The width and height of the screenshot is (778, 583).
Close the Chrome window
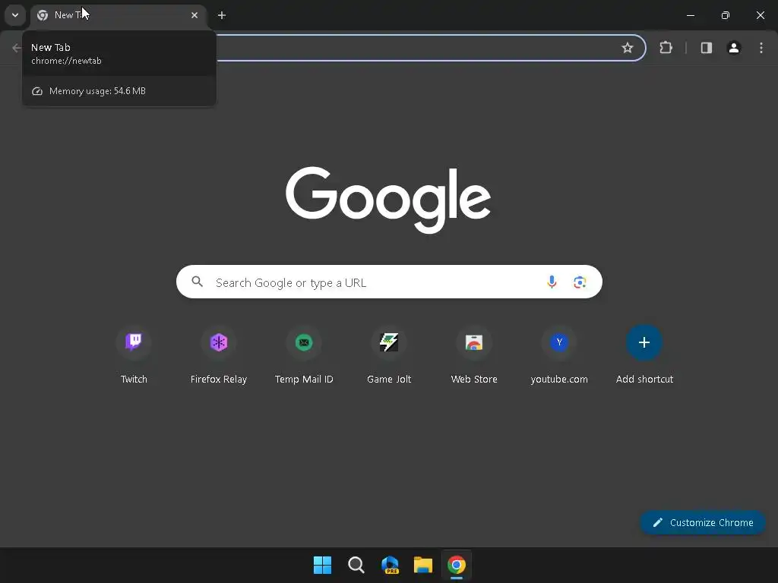pyautogui.click(x=760, y=15)
